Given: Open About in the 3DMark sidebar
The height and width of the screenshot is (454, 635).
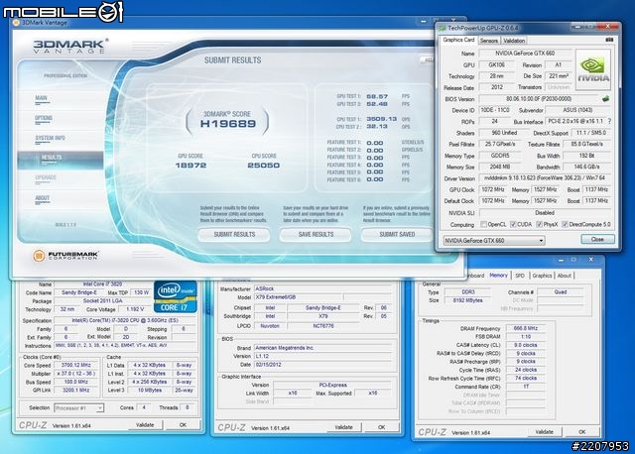Looking at the screenshot, I should [42, 198].
